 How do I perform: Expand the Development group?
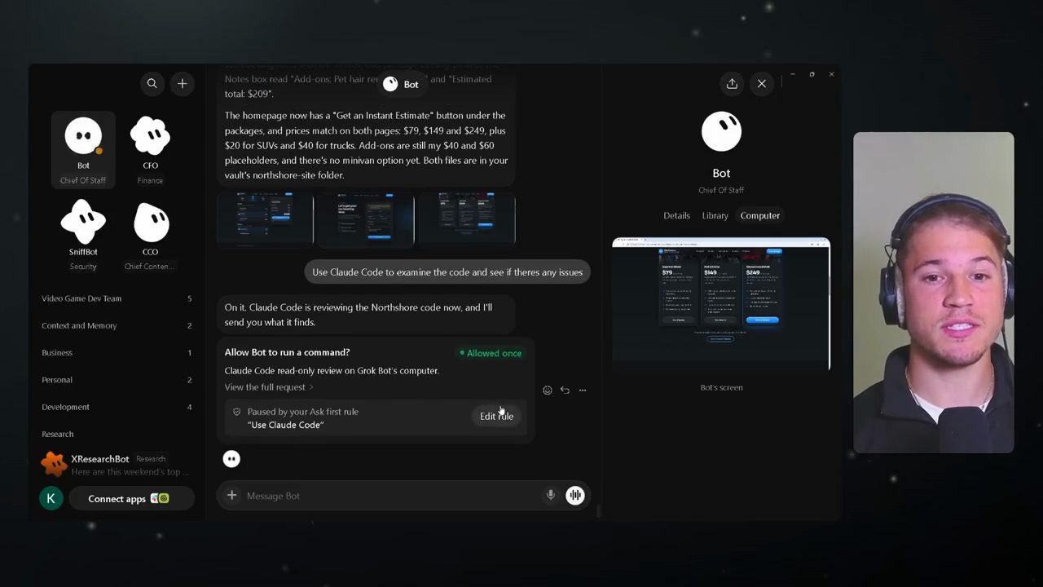117,407
